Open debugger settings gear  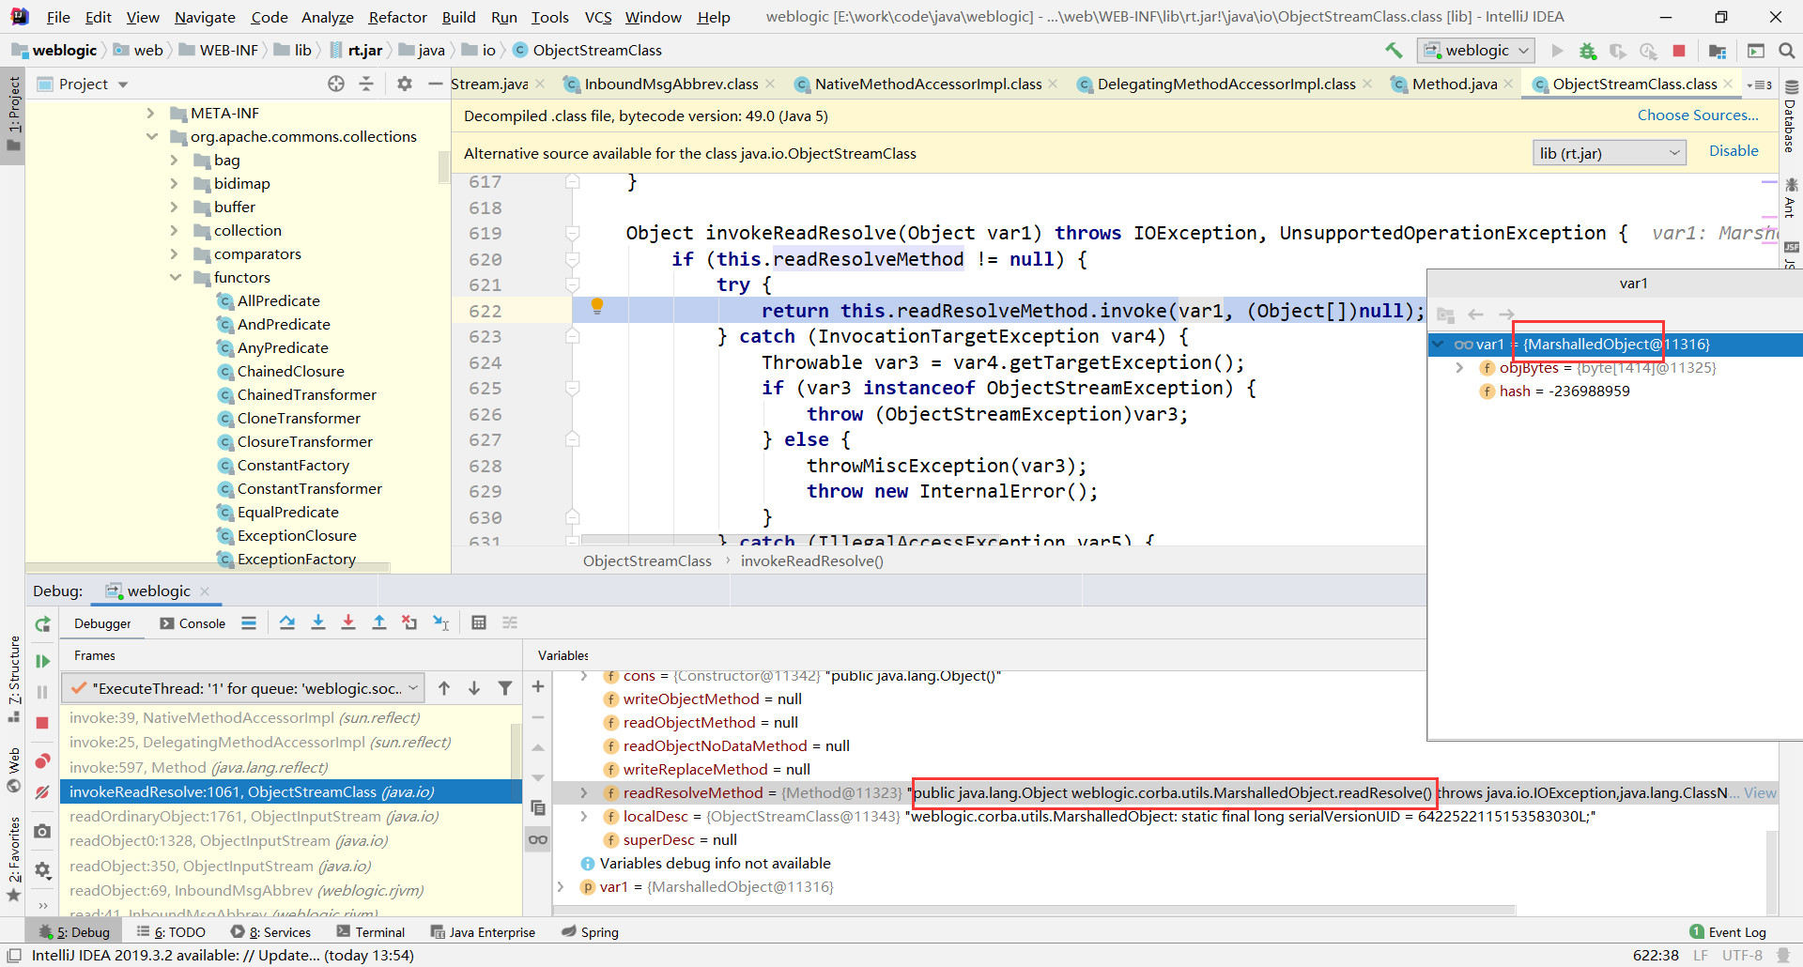point(42,870)
